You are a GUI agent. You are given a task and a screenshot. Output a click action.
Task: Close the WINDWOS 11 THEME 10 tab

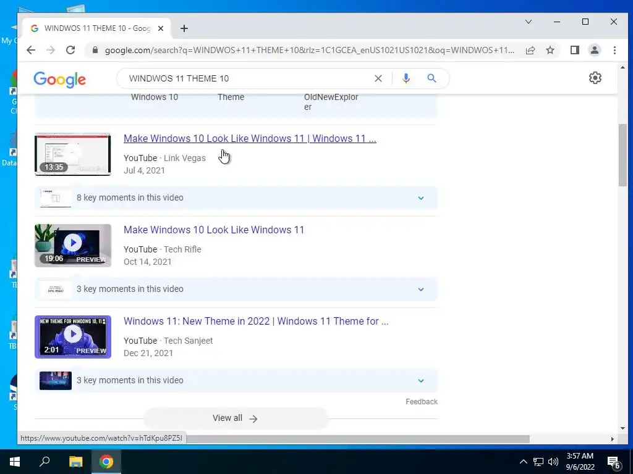pyautogui.click(x=161, y=28)
